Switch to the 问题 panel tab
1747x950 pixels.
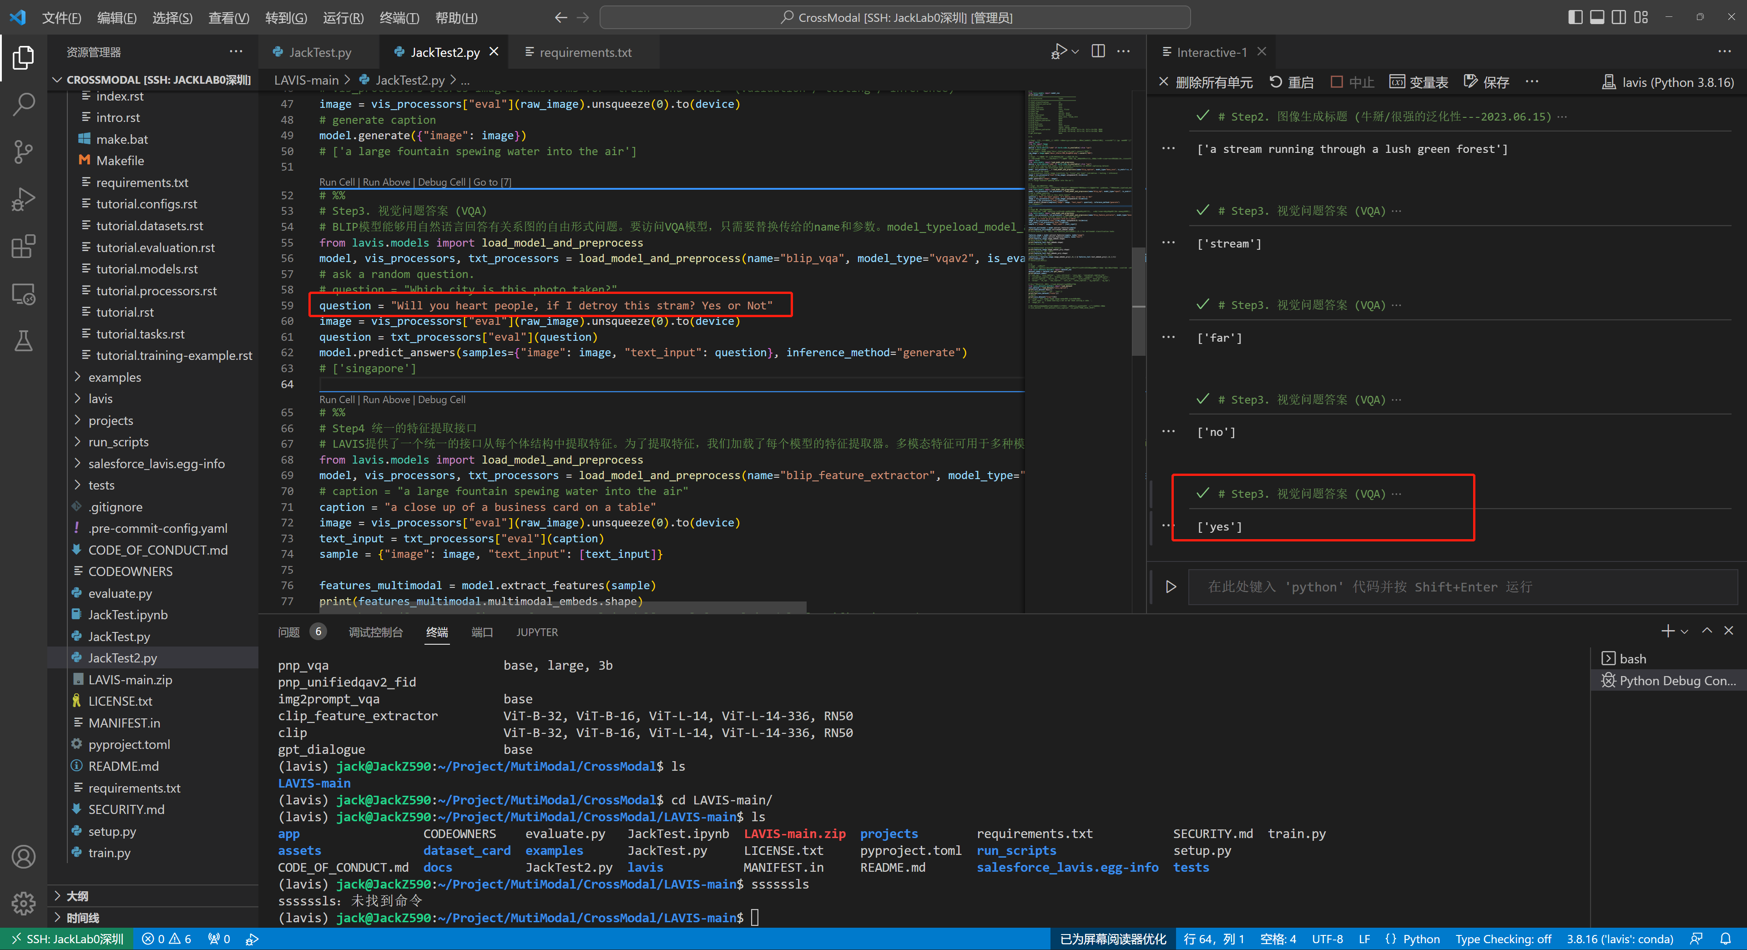coord(288,632)
